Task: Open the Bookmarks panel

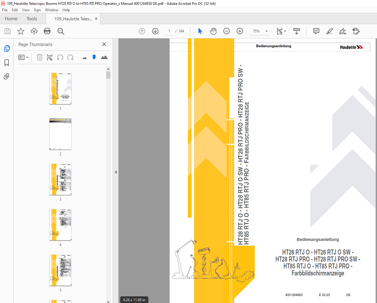Action: pyautogui.click(x=7, y=63)
